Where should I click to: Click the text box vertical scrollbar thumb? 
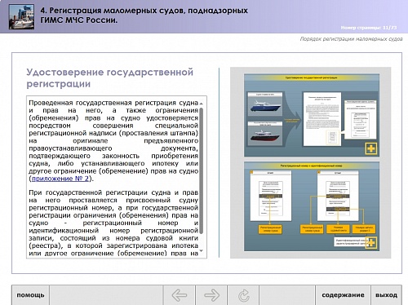click(202, 170)
